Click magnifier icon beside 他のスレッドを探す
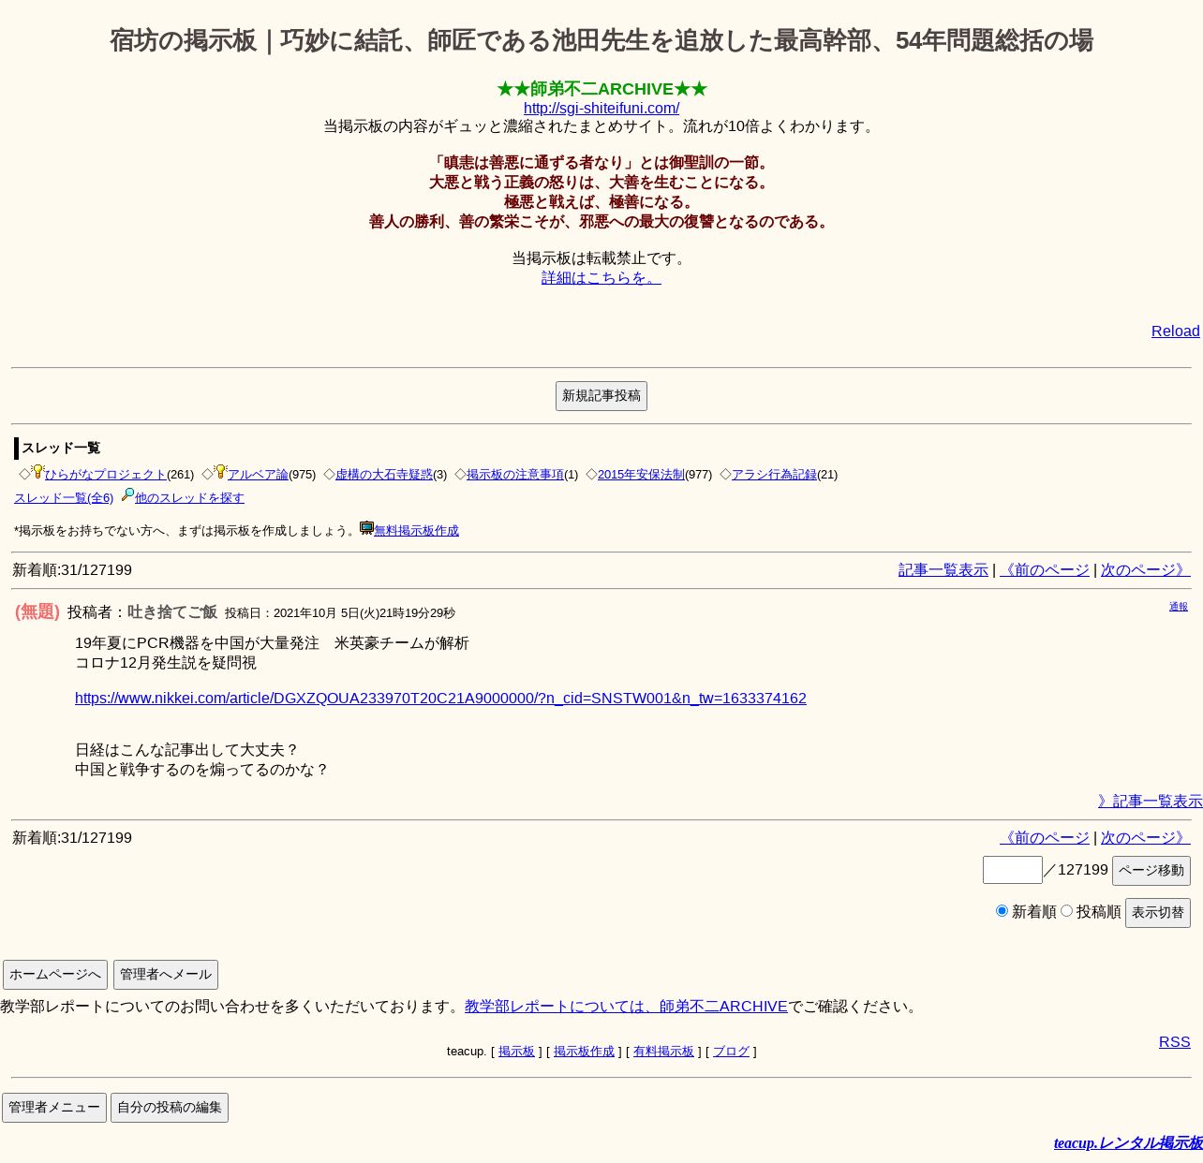The height and width of the screenshot is (1163, 1203). point(127,495)
